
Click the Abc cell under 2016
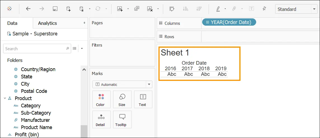point(172,74)
